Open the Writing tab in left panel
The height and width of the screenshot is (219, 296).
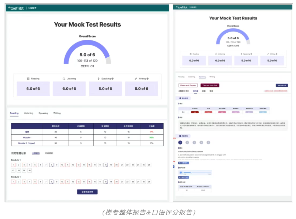click(57, 113)
